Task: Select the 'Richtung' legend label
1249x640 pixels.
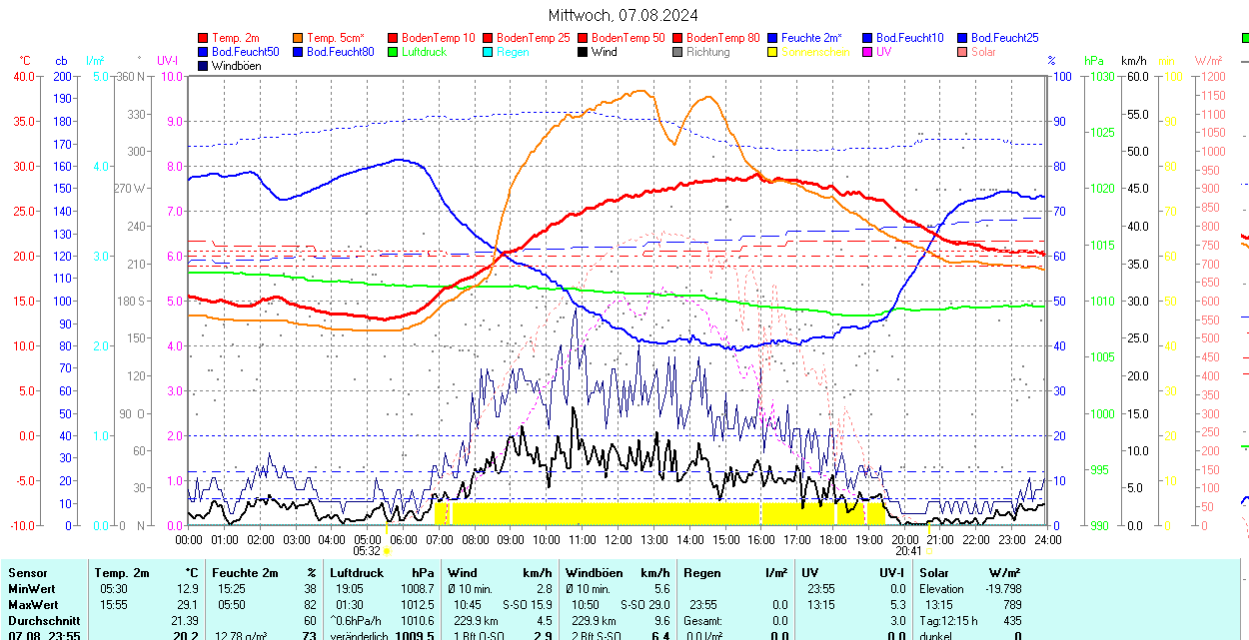Action: click(x=708, y=52)
